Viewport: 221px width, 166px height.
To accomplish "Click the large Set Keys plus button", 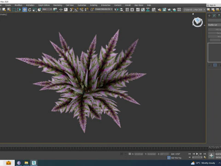I will (x=211, y=155).
